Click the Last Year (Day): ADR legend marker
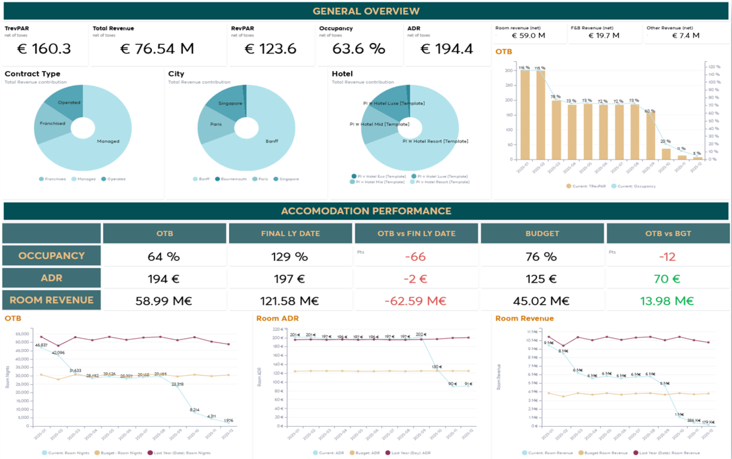732x459 pixels. point(389,452)
